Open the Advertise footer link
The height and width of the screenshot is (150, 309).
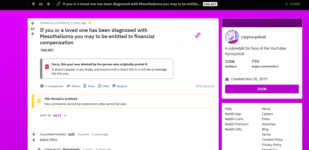click(269, 124)
